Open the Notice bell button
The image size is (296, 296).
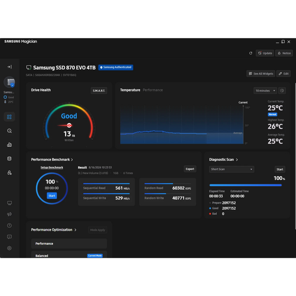pyautogui.click(x=284, y=53)
